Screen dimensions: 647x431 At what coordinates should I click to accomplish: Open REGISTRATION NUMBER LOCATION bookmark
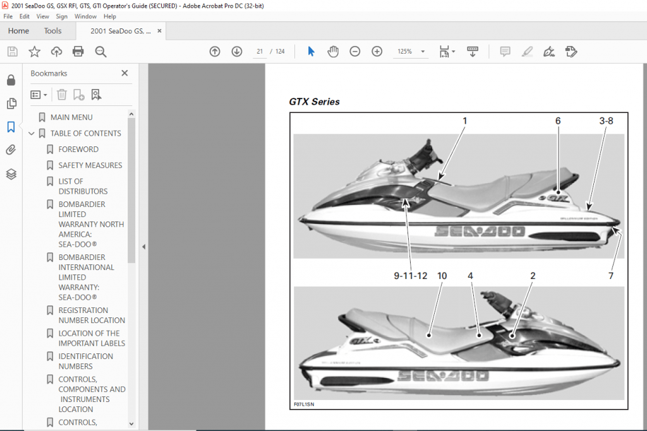(x=92, y=316)
